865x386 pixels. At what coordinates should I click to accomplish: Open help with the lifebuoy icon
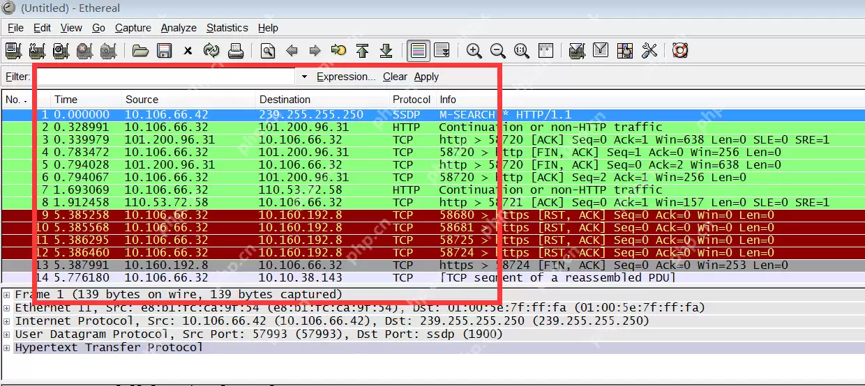pos(680,51)
